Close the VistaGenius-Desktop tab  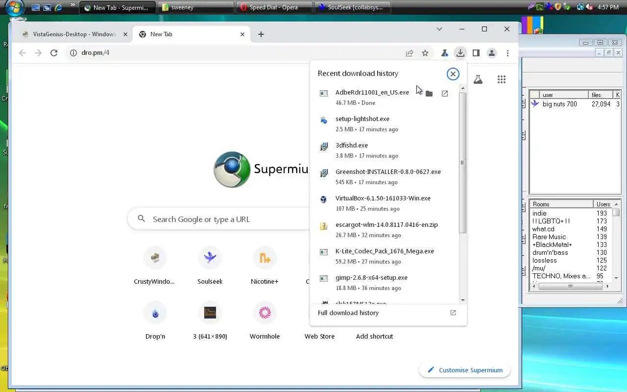[125, 34]
